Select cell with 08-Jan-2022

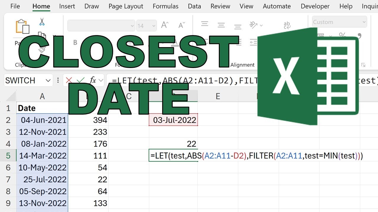click(42, 144)
